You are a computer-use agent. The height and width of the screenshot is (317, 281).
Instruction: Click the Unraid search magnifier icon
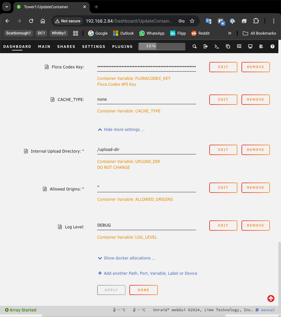(195, 46)
